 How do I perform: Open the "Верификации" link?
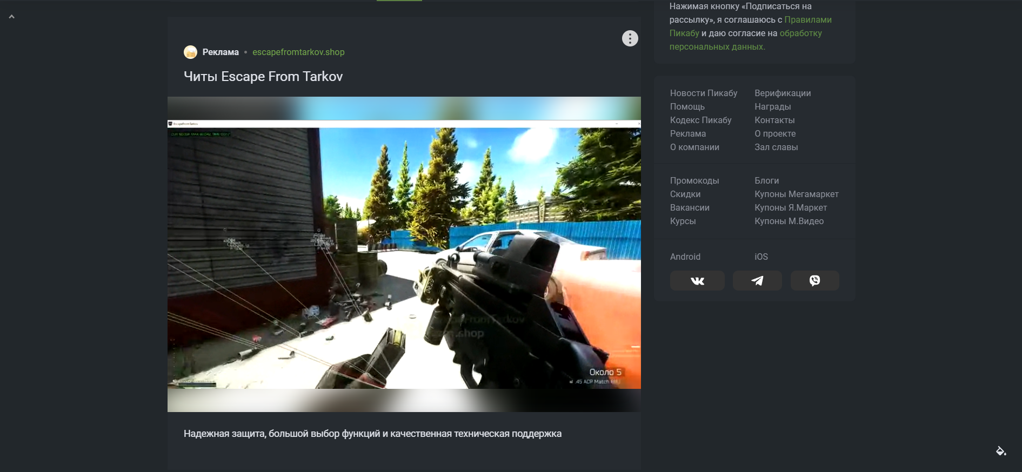(x=783, y=93)
